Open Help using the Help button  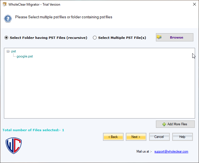tap(182, 137)
